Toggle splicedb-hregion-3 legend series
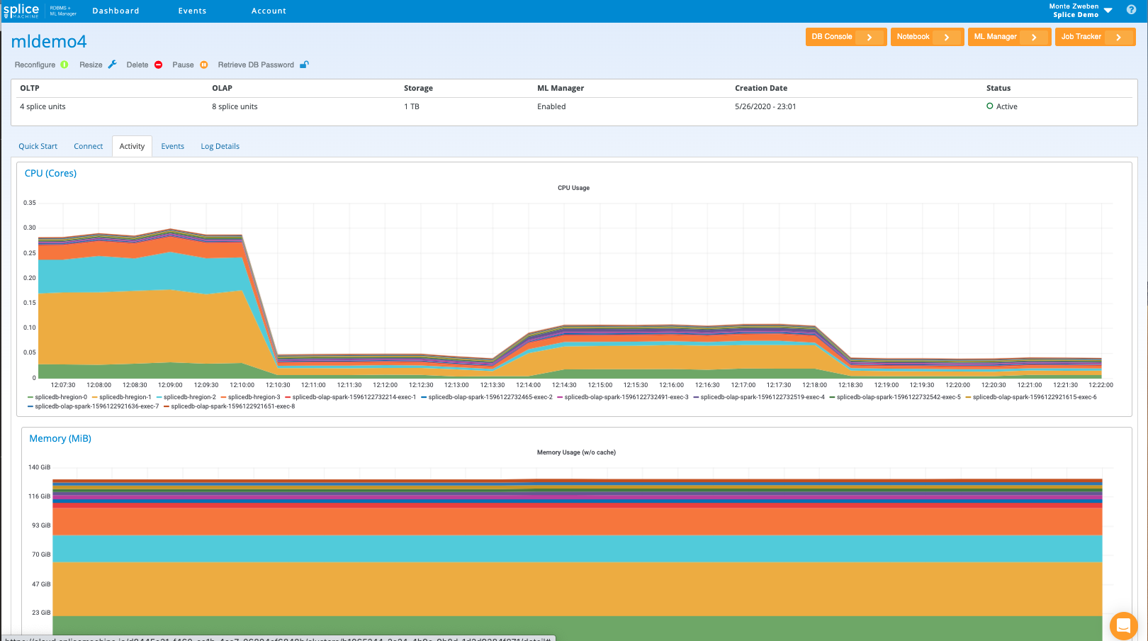Image resolution: width=1148 pixels, height=641 pixels. (251, 397)
